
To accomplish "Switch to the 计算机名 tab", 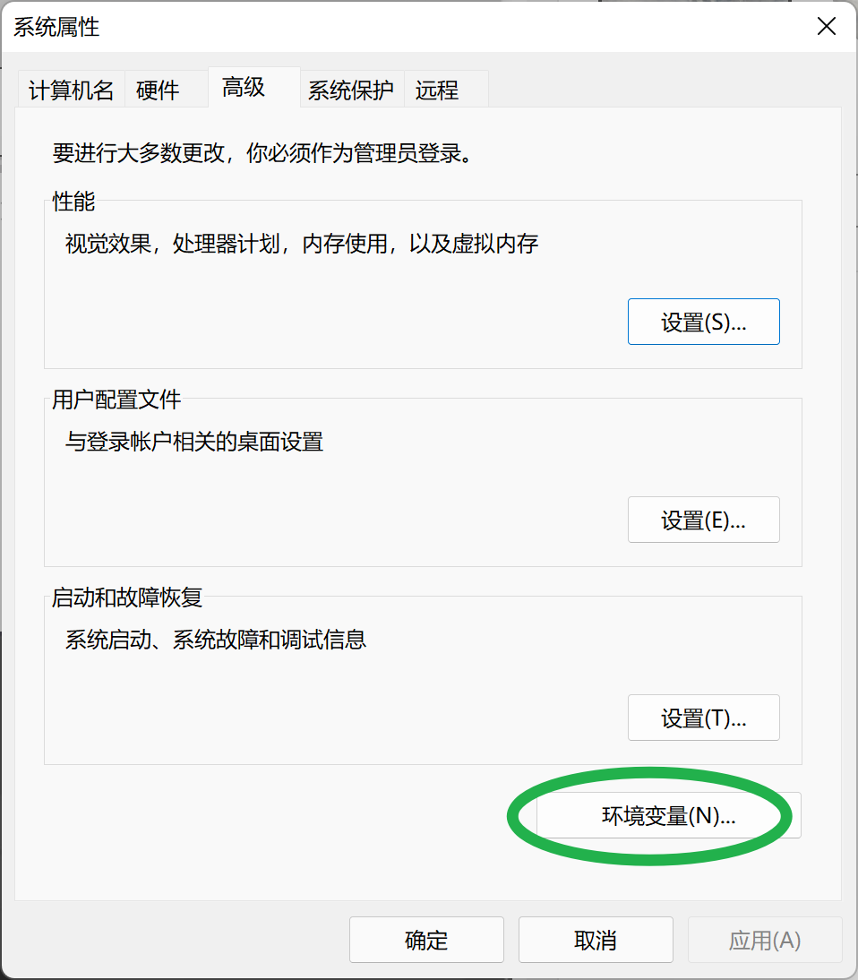I will pos(71,90).
